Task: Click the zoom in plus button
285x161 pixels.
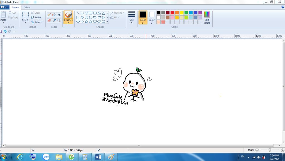Action: 282,150
